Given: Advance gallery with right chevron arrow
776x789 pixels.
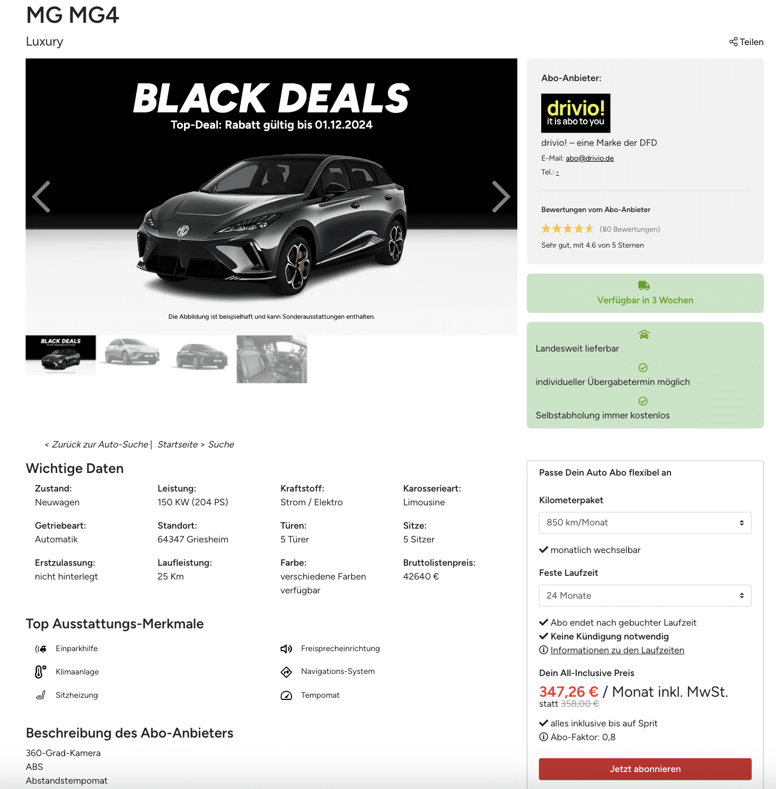Looking at the screenshot, I should coord(501,197).
